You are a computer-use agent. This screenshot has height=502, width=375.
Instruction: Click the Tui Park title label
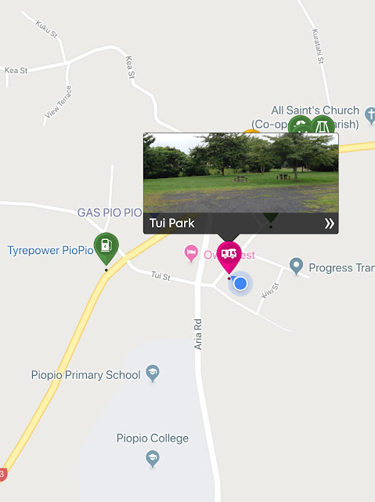(x=172, y=223)
